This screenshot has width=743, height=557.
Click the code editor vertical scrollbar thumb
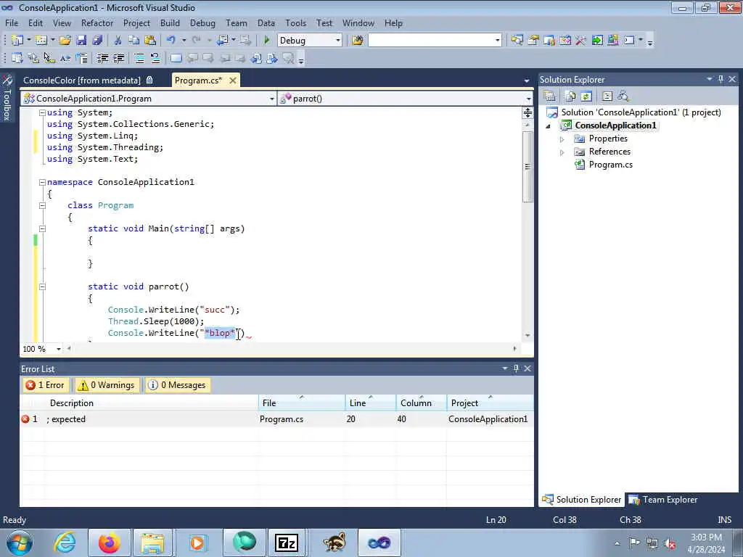[x=528, y=166]
